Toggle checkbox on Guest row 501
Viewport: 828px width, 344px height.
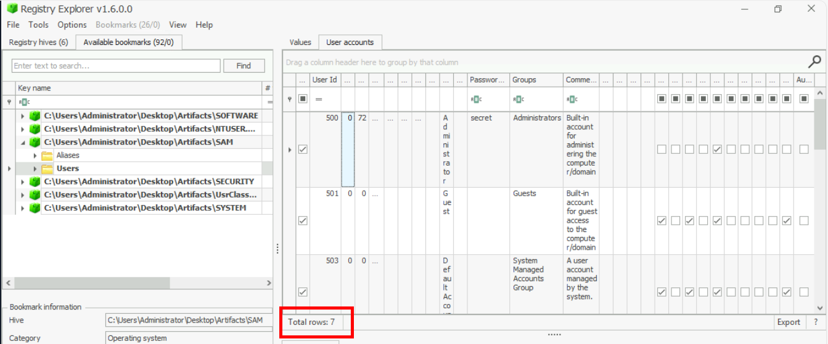tap(303, 221)
